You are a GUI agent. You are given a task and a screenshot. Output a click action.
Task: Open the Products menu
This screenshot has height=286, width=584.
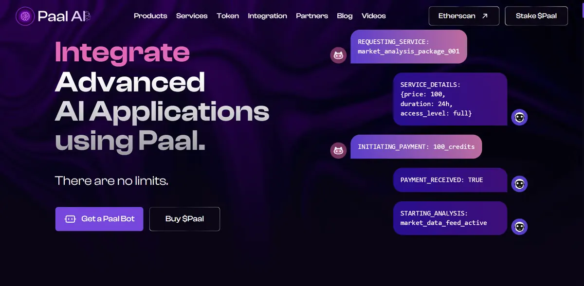click(150, 16)
